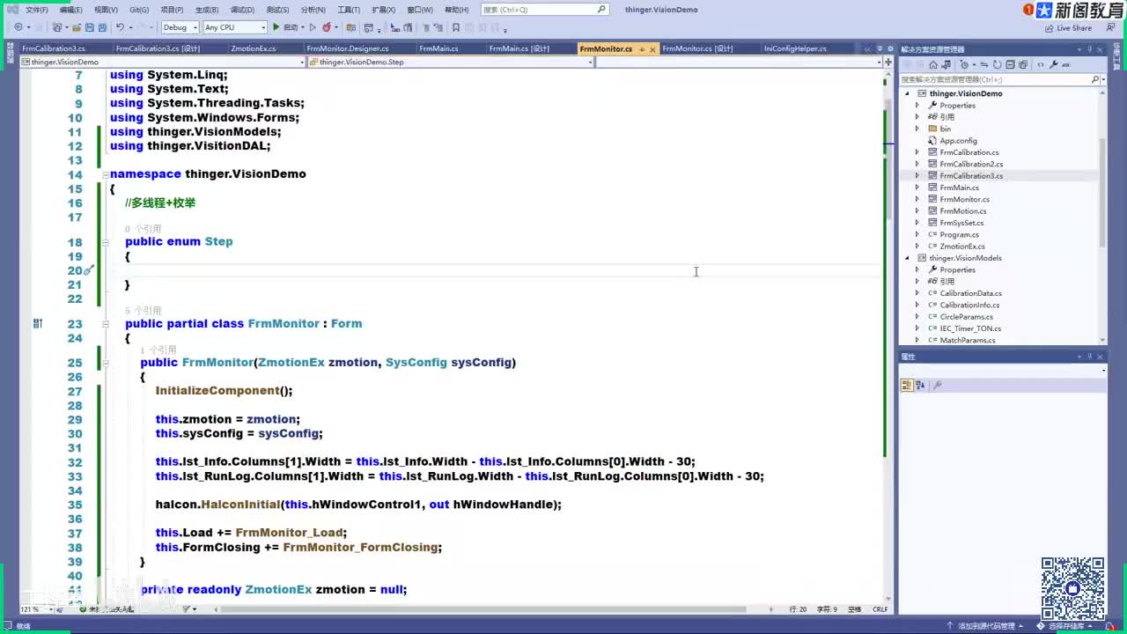
Task: Pin the active FrmMonitor.cs tab
Action: point(641,48)
